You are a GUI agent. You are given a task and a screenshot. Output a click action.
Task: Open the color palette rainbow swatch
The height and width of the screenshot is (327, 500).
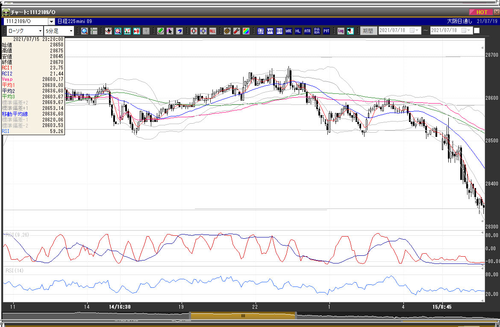pyautogui.click(x=246, y=31)
